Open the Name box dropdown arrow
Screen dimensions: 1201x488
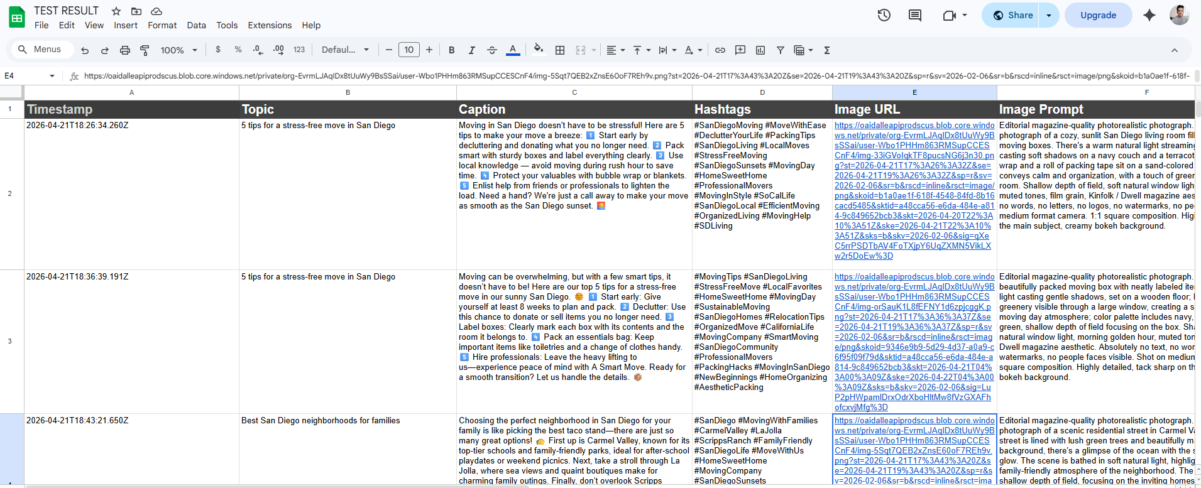coord(52,76)
